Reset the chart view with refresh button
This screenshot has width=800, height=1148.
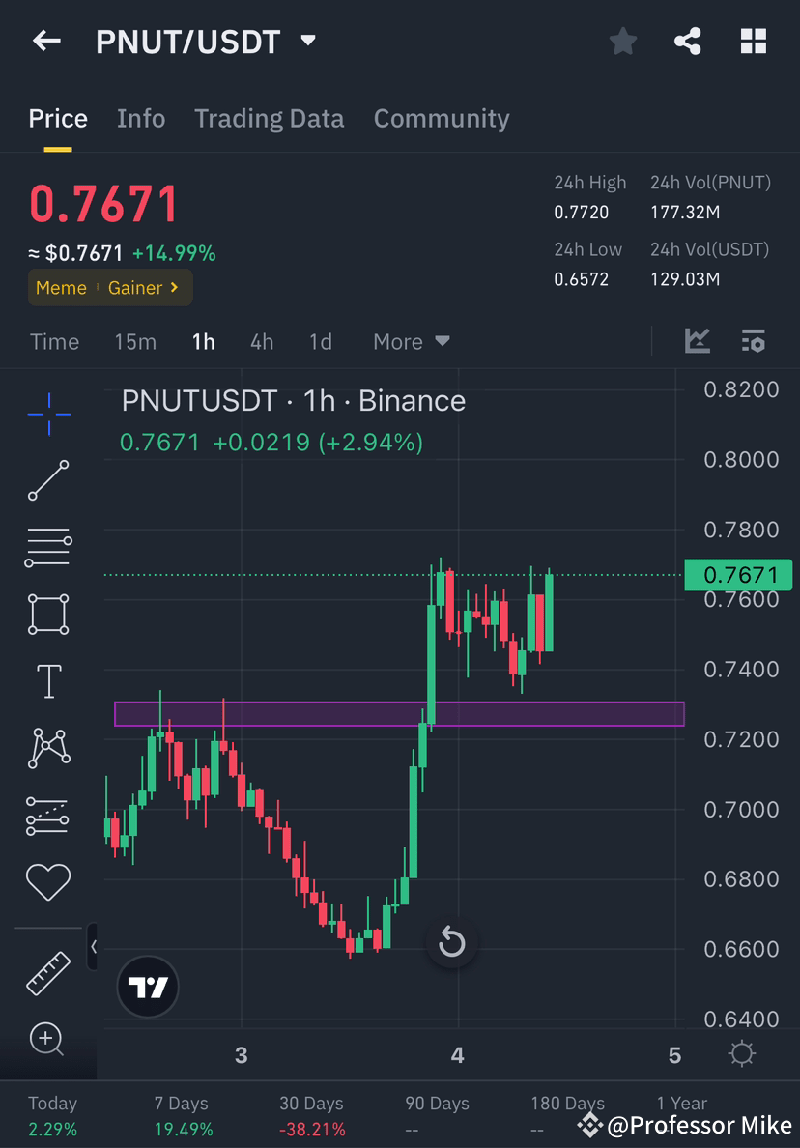[x=452, y=942]
